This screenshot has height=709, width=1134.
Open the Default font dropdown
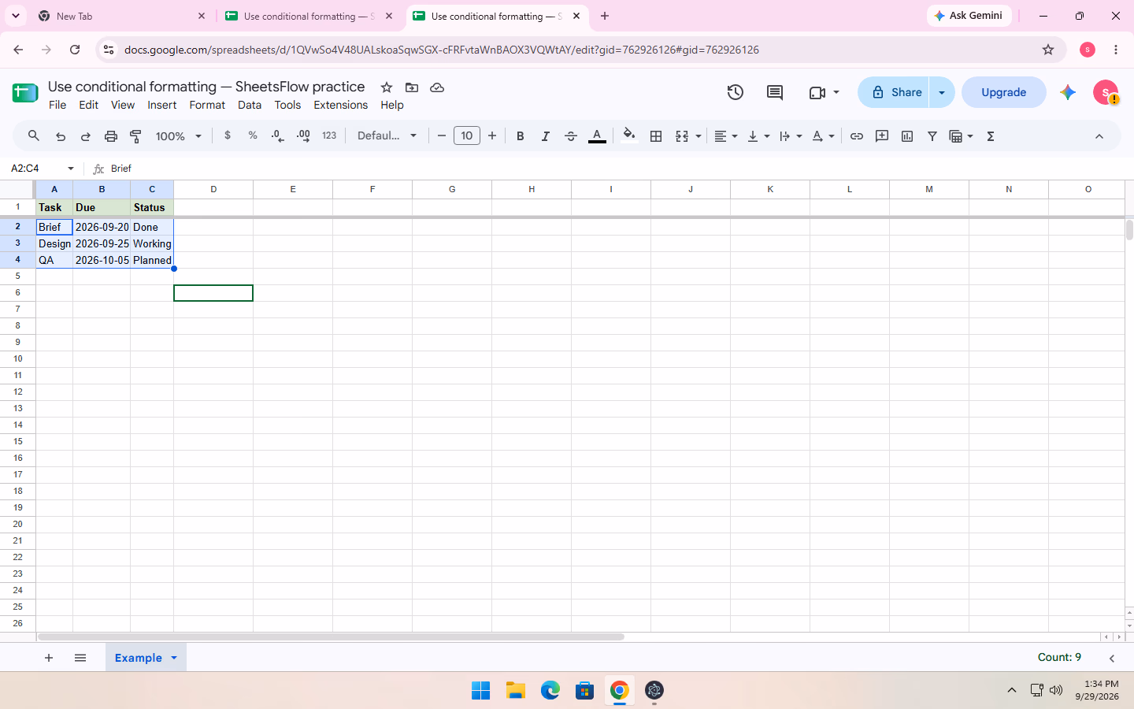click(x=387, y=135)
